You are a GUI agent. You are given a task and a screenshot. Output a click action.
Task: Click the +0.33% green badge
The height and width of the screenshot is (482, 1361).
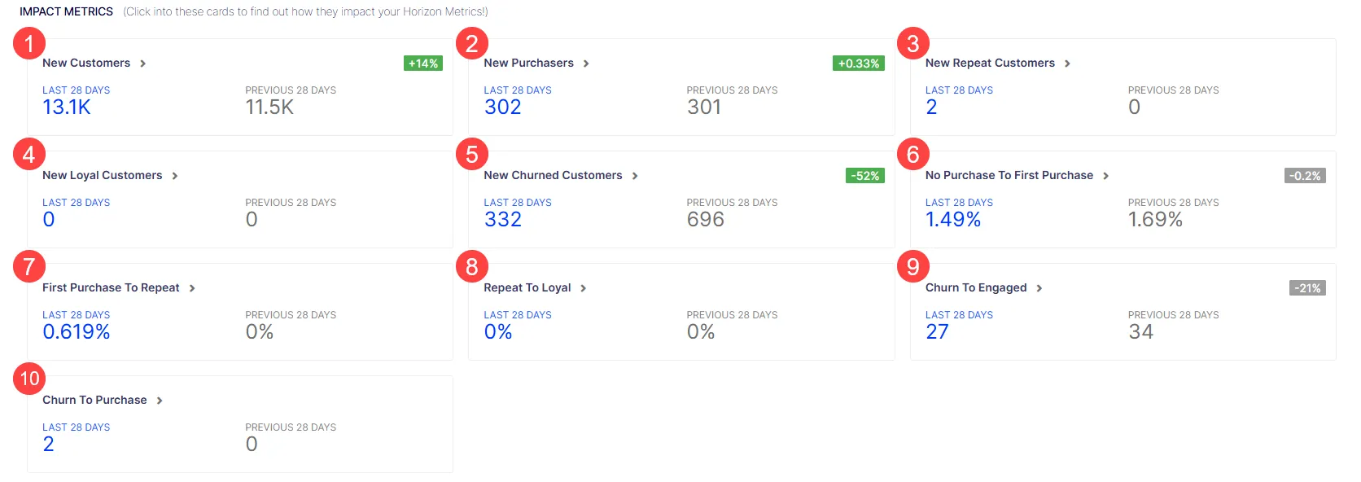click(x=859, y=64)
